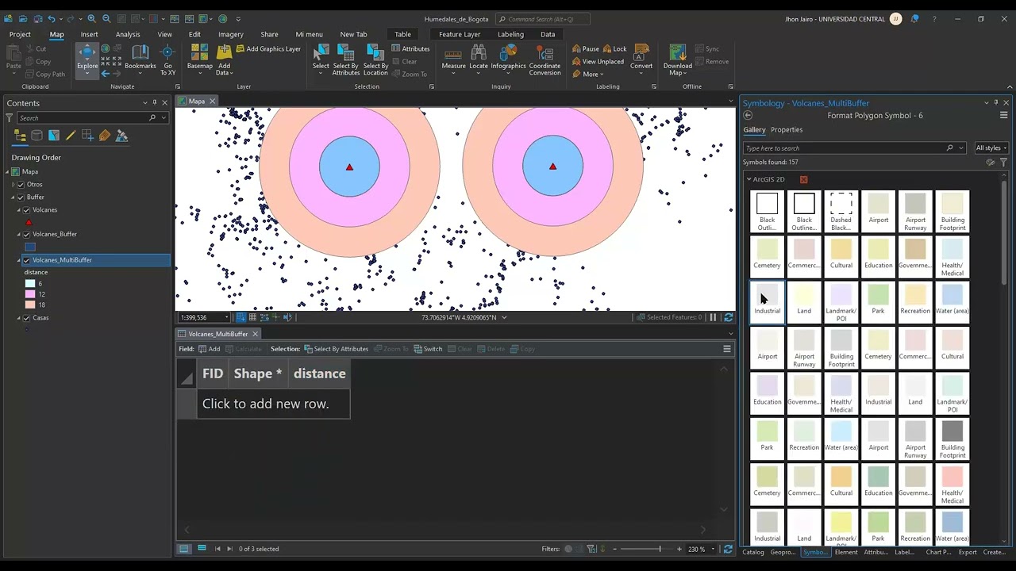The image size is (1016, 571).
Task: Uncheck the Volcanes layer checkbox
Action: (x=27, y=209)
